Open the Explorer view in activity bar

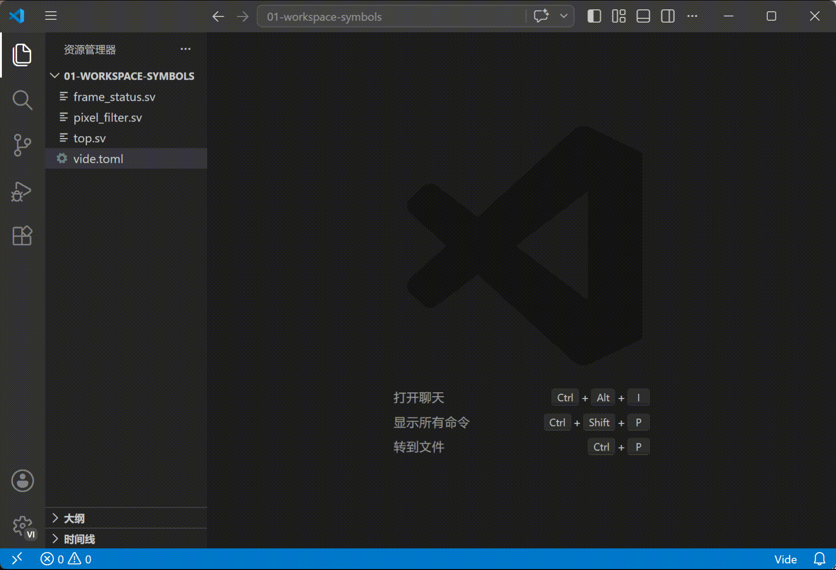[x=22, y=55]
